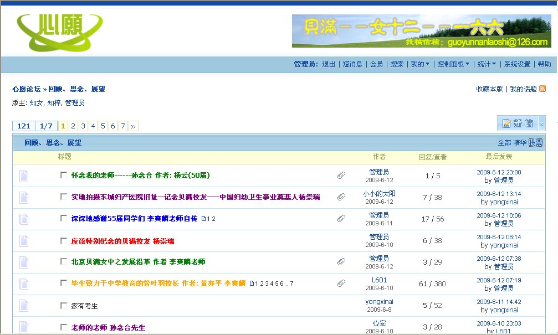The height and width of the screenshot is (335, 558).
Task: Click the top banner image with email address
Action: tap(421, 31)
